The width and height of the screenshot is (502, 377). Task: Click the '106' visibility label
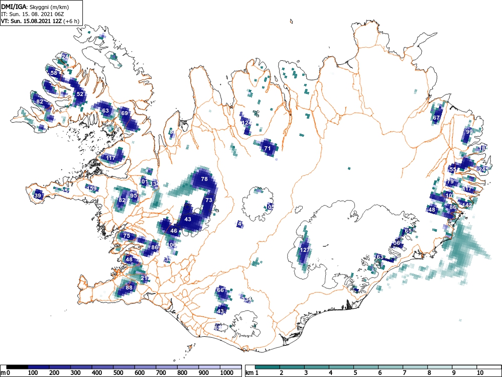click(172, 245)
